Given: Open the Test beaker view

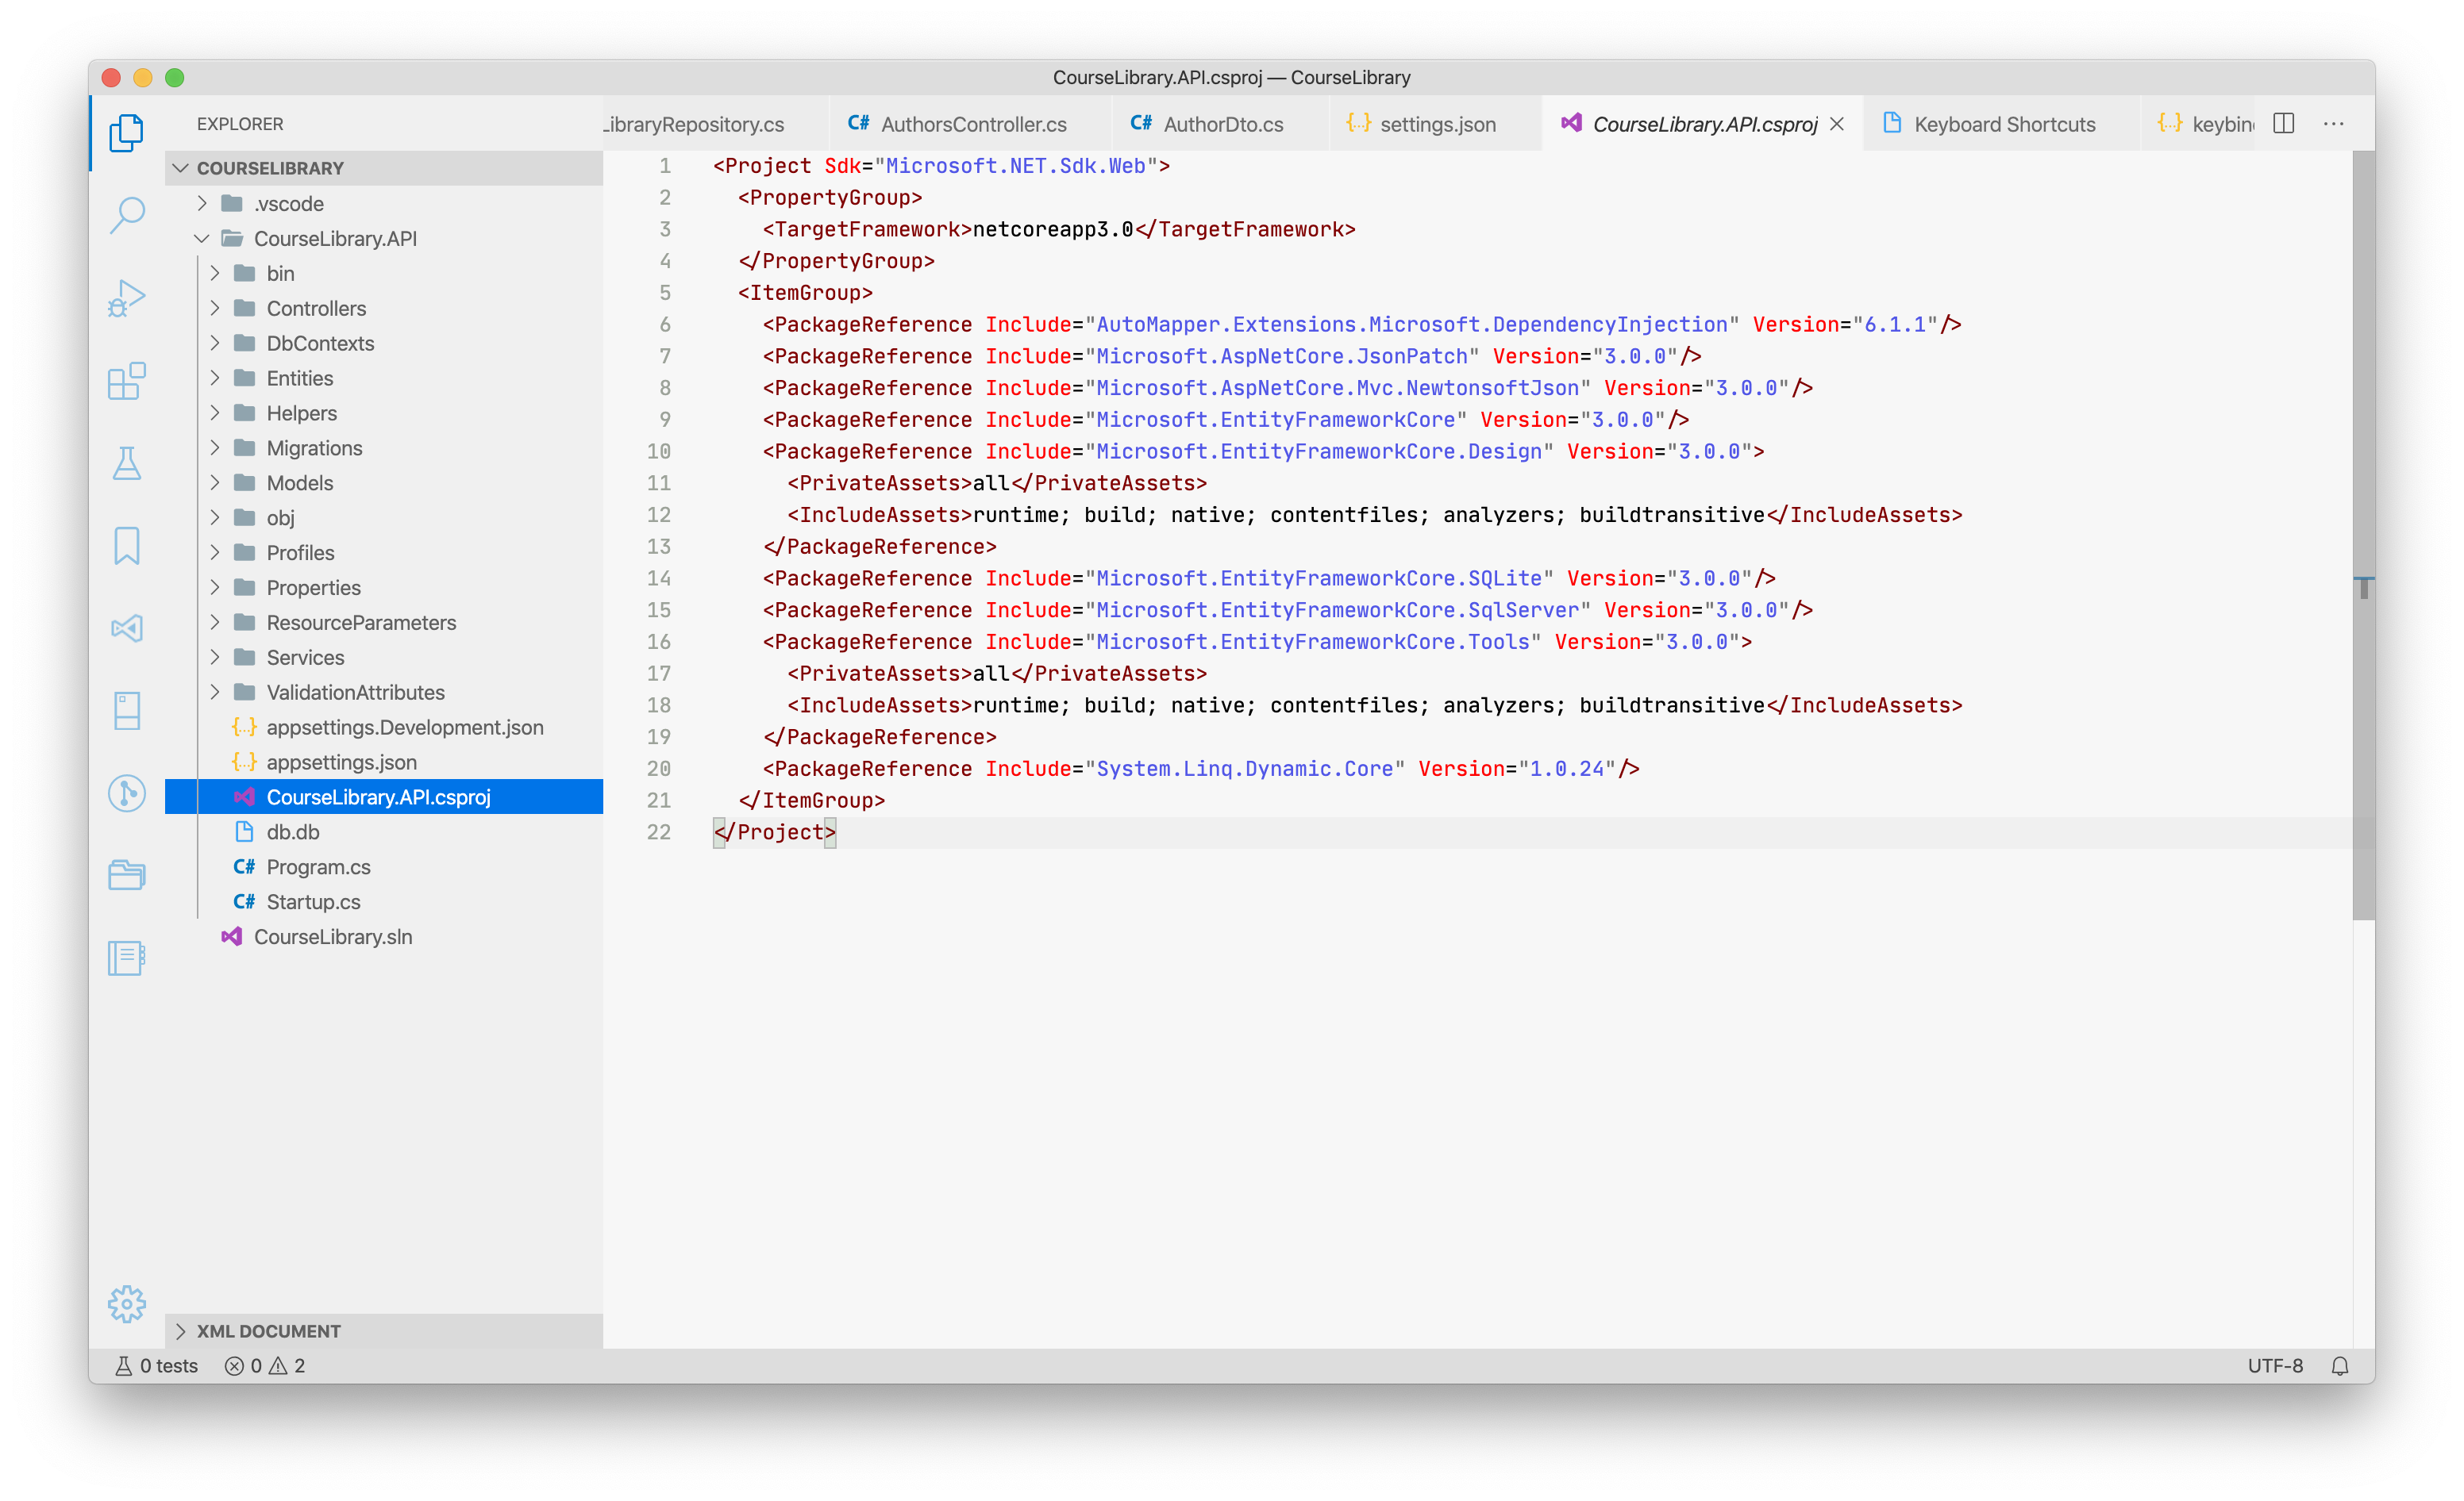Looking at the screenshot, I should tap(127, 463).
